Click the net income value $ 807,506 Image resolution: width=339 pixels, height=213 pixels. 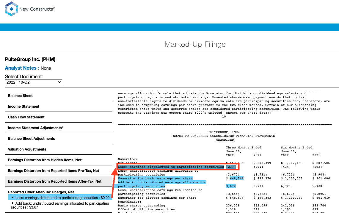coord(321,163)
